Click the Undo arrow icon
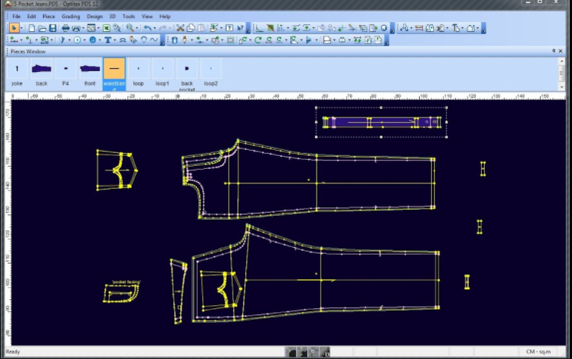Viewport: 572px width, 359px height. 146,28
